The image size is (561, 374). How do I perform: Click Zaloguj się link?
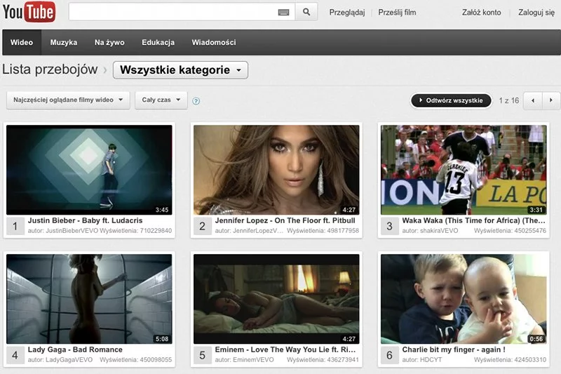click(x=536, y=13)
